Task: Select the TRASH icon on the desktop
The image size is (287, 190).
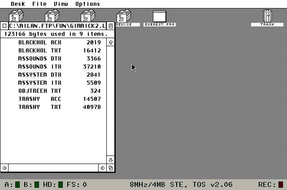Action: click(268, 16)
